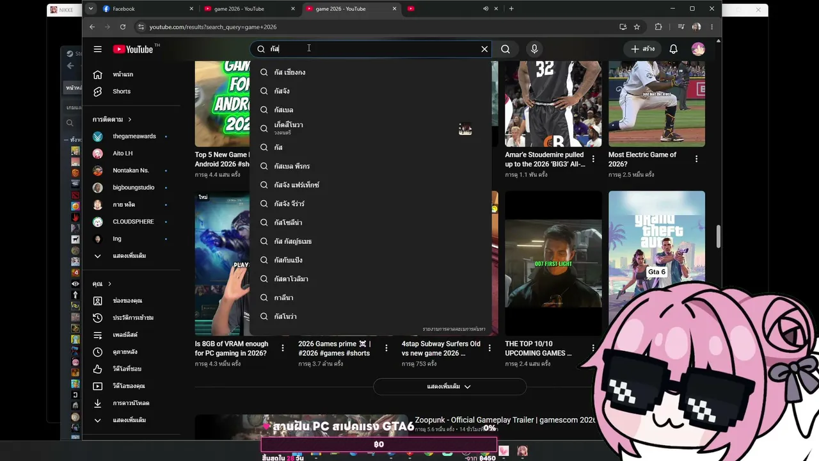
Task: Go to the YouTube logo home link
Action: 133,49
